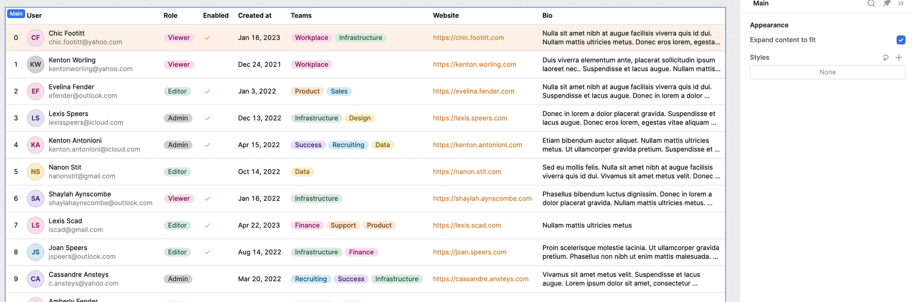Click Viewer role tag for Chic Footitt
Screen dimensions: 912x302
pos(179,38)
